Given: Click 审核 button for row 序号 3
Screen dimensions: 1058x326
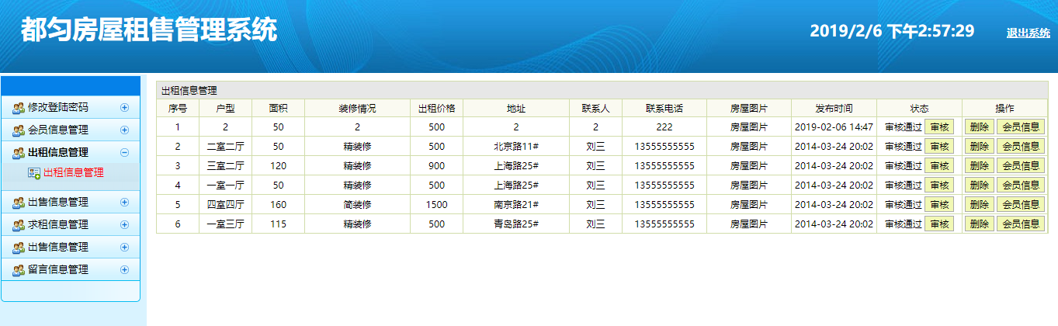Looking at the screenshot, I should [x=939, y=165].
